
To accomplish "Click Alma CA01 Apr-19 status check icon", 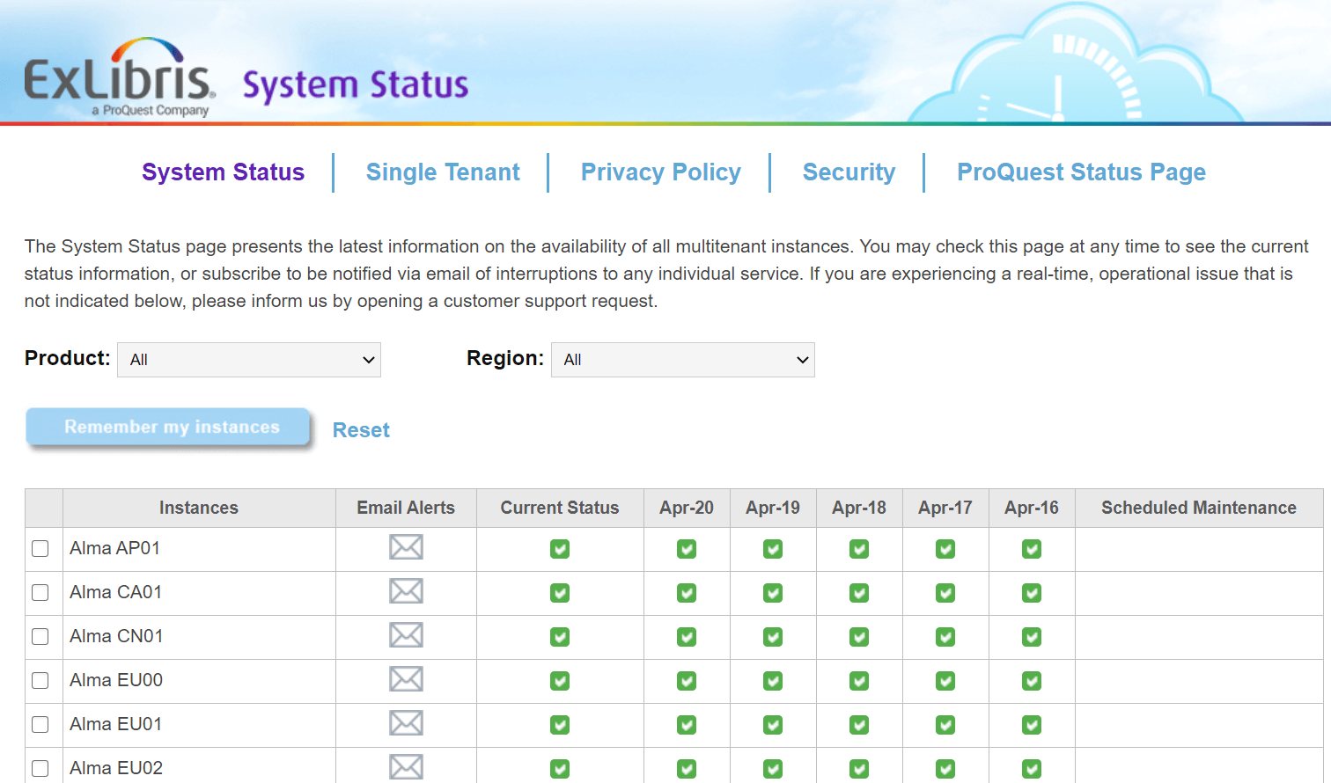I will tap(773, 593).
